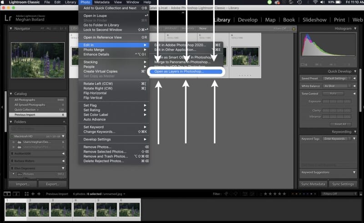Open the Wi-Fi status menu
Viewport: 364px width, 223px height.
click(x=315, y=2)
